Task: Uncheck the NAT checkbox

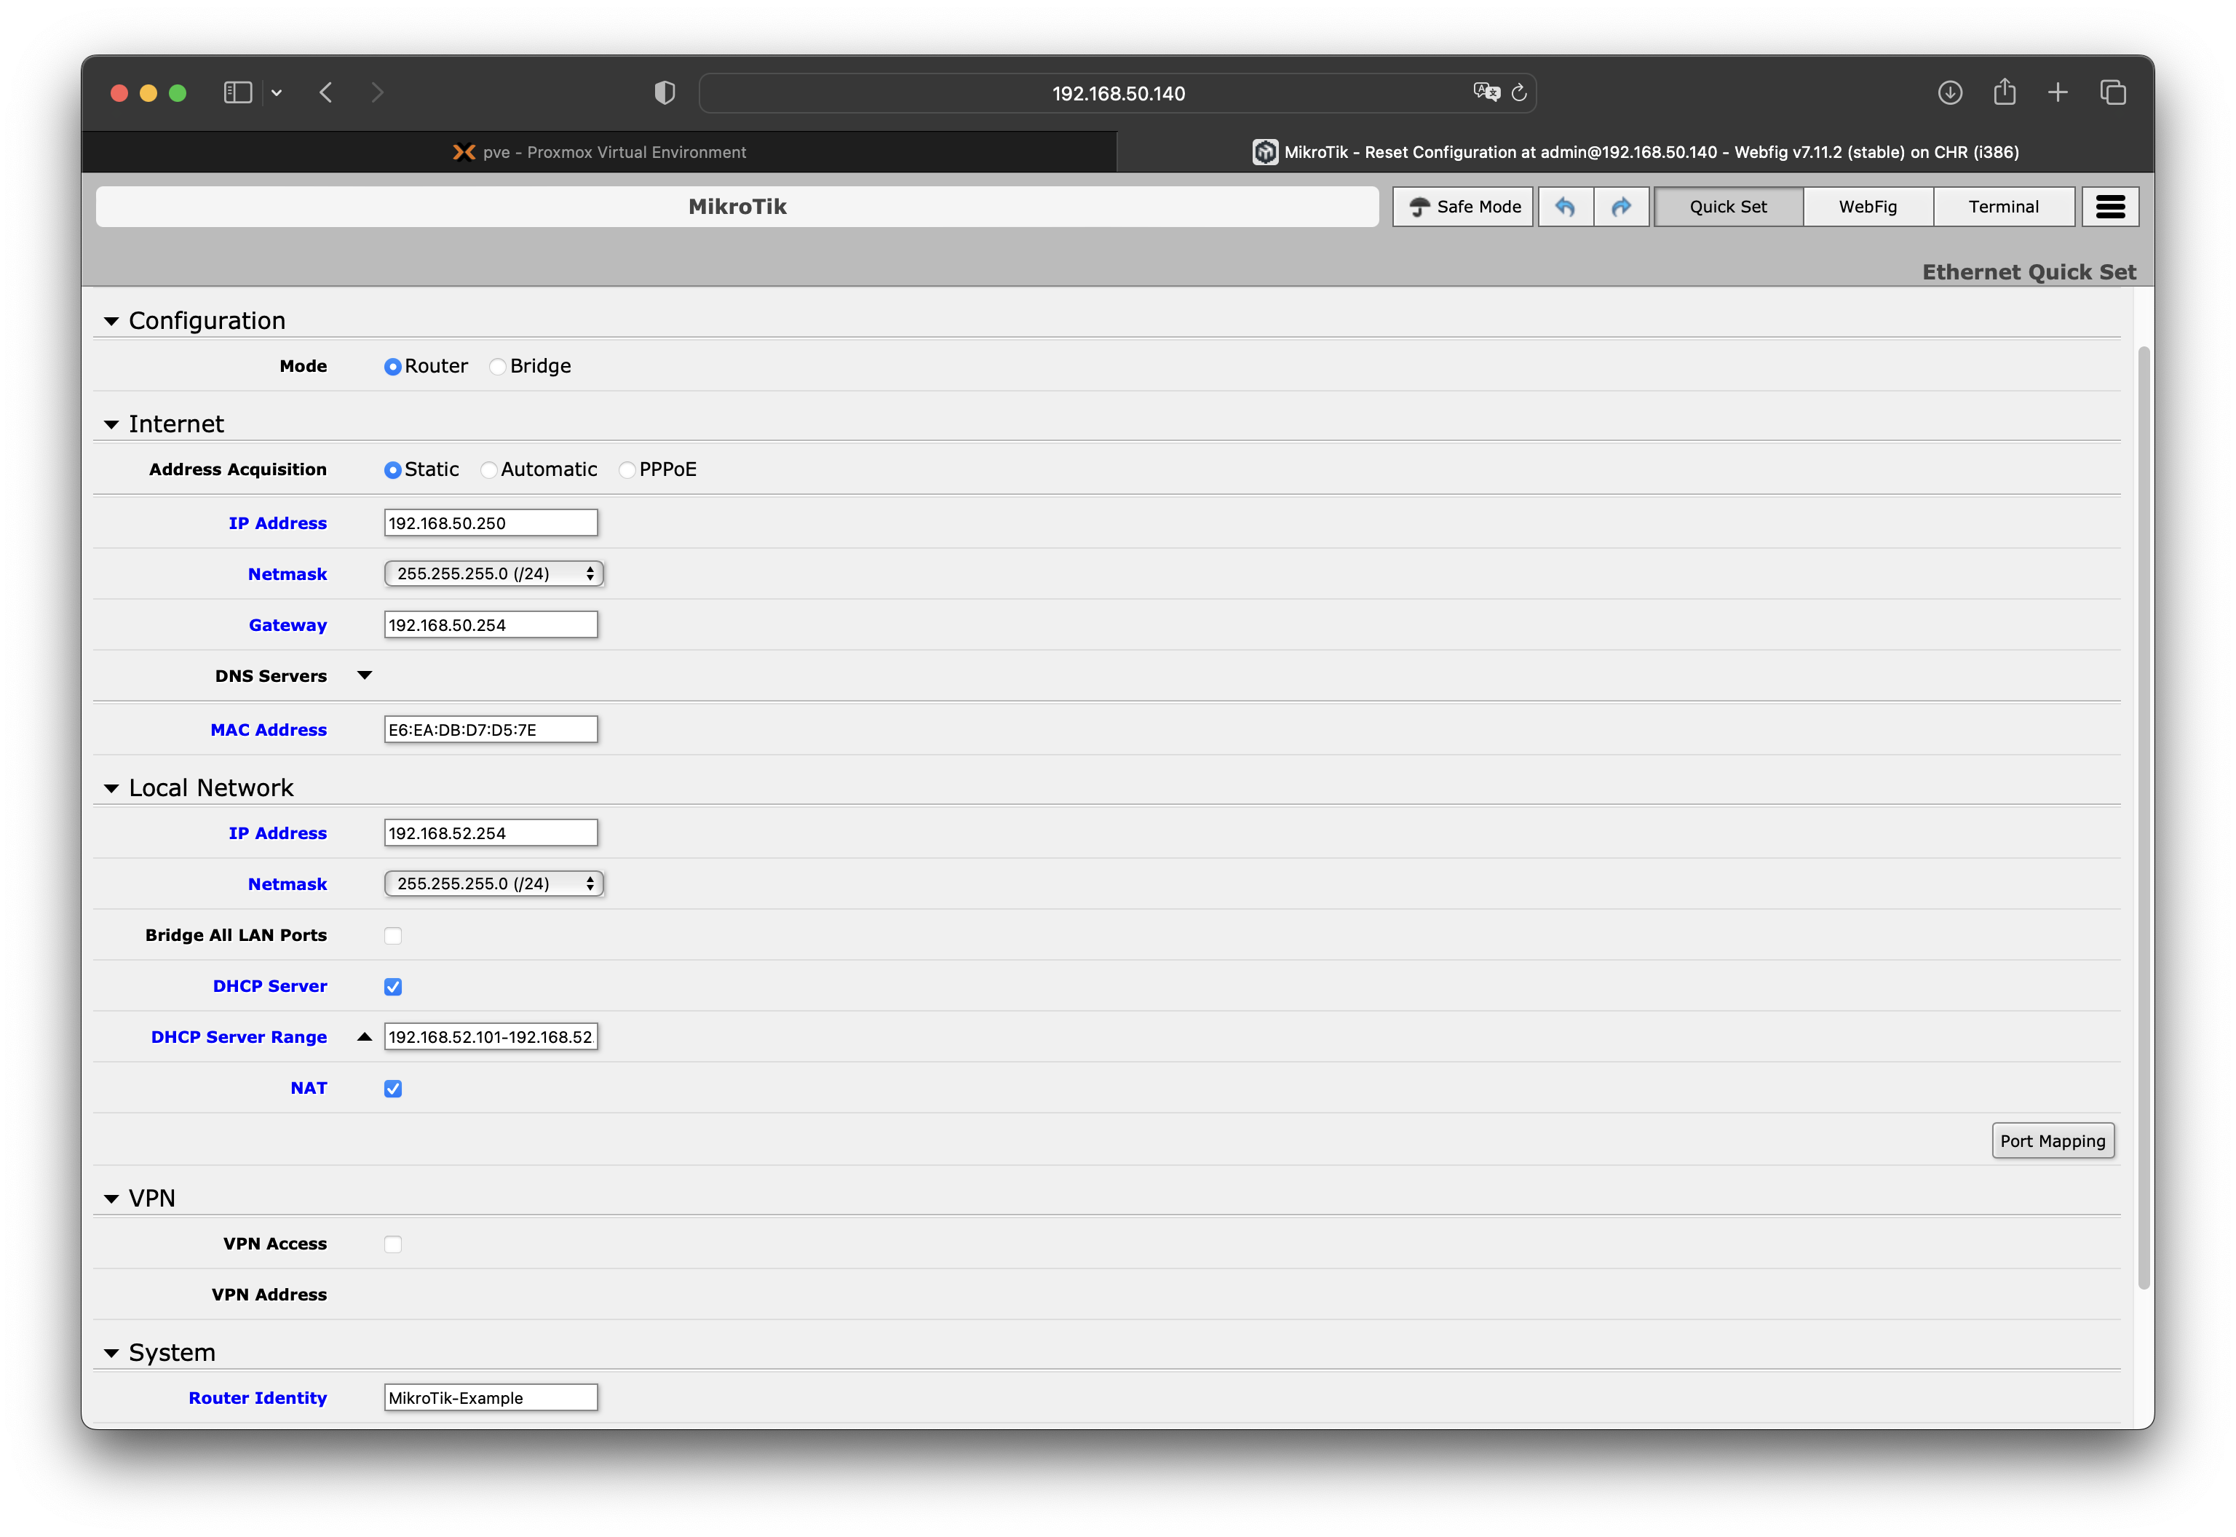Action: 393,1088
